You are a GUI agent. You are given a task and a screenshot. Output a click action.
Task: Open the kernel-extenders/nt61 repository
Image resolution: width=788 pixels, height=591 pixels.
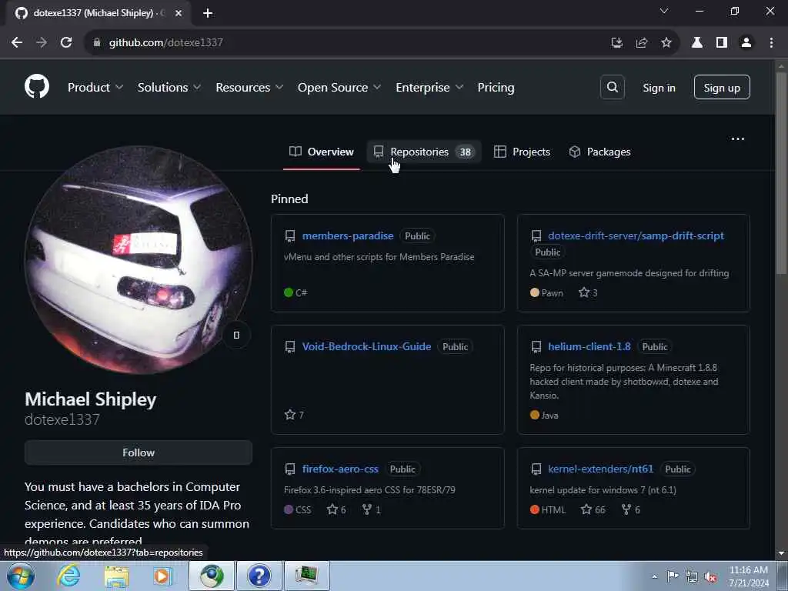[x=600, y=469]
